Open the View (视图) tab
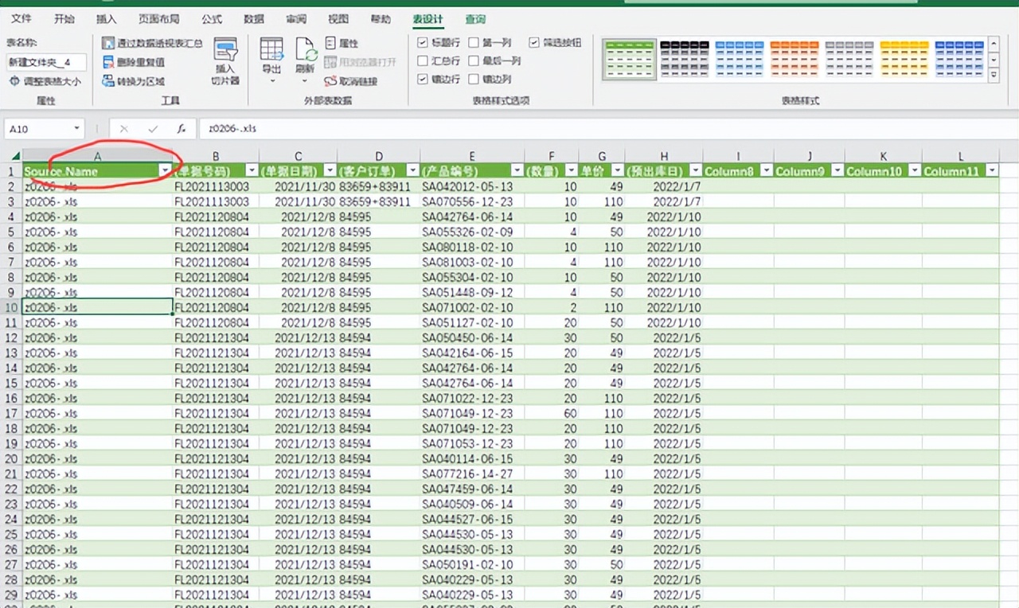1019x608 pixels. point(338,18)
